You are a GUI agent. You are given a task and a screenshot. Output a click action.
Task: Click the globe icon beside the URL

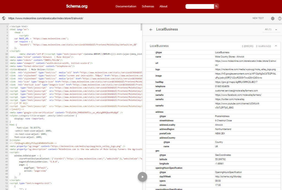tap(4, 18)
